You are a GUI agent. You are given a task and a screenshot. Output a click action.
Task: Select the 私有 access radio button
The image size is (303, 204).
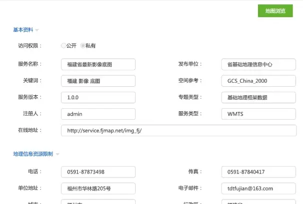point(83,46)
